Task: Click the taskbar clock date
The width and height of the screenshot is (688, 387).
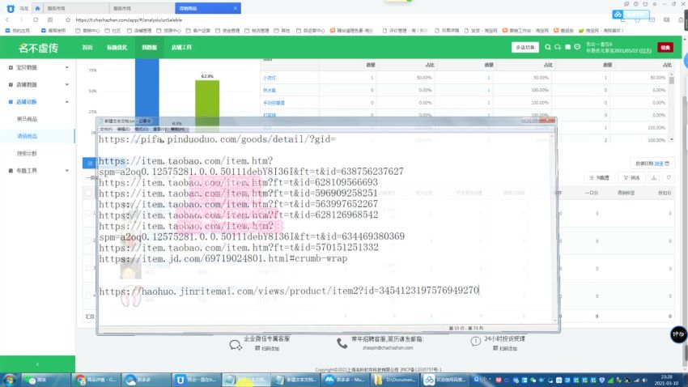Action: [x=666, y=380]
